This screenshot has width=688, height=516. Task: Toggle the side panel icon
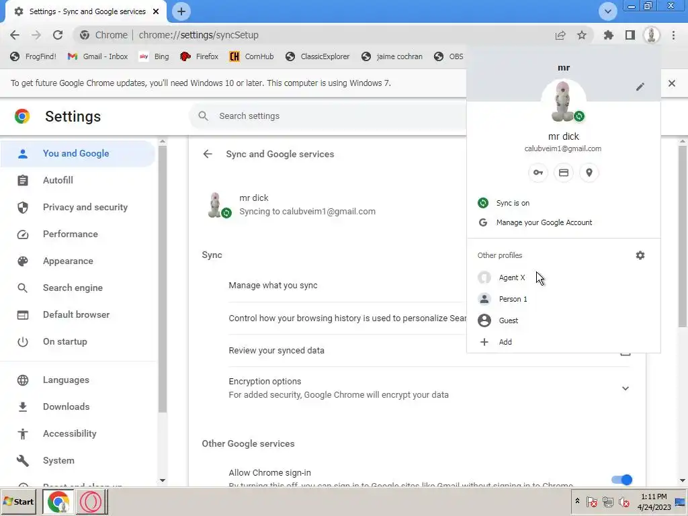pyautogui.click(x=630, y=35)
